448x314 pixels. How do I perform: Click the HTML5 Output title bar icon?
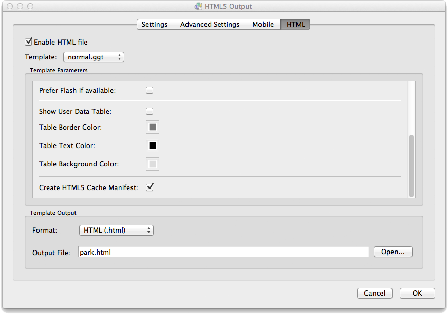click(x=198, y=7)
